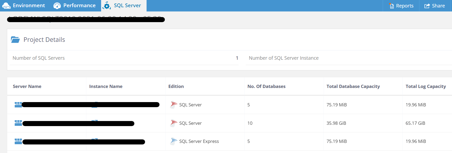Click the Environment cloud icon
This screenshot has width=452, height=153.
tap(6, 6)
